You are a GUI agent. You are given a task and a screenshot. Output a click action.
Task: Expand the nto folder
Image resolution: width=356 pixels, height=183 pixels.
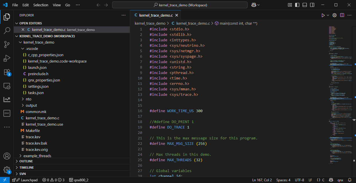[x=28, y=99]
